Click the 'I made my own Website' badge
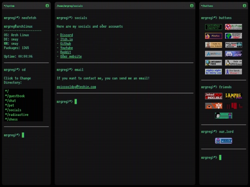 click(213, 45)
